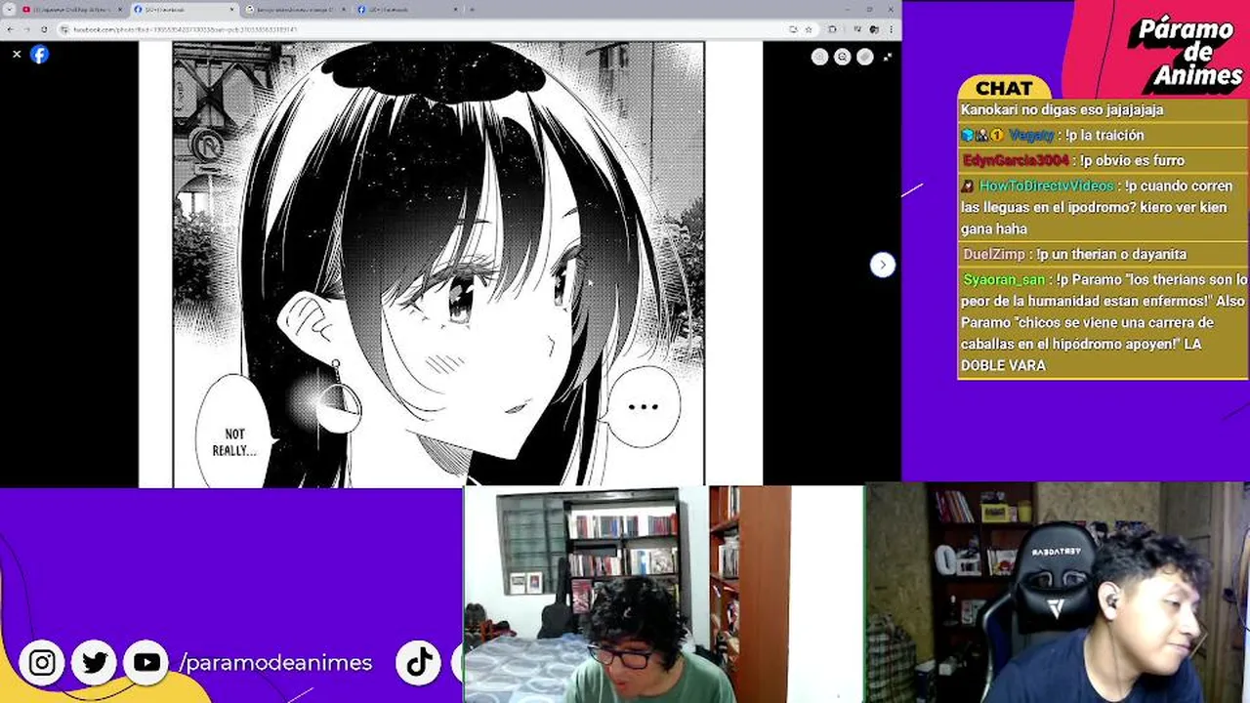Click the TikTok icon in overlay
The width and height of the screenshot is (1250, 703).
[419, 663]
